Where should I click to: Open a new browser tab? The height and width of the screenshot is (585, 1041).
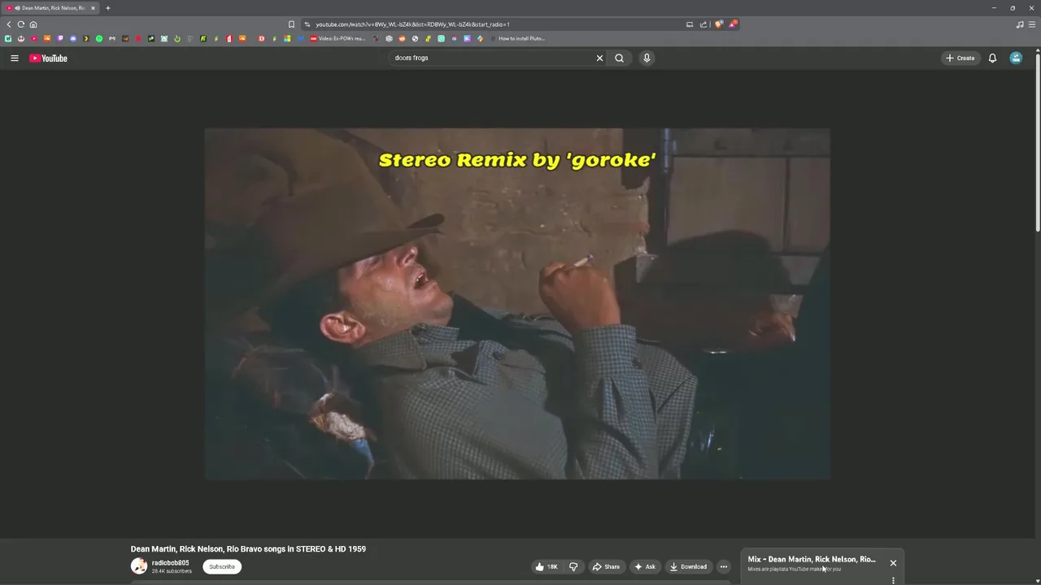tap(108, 8)
